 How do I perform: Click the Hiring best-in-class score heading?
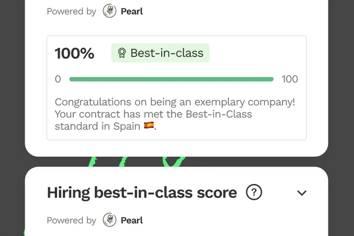click(x=142, y=193)
